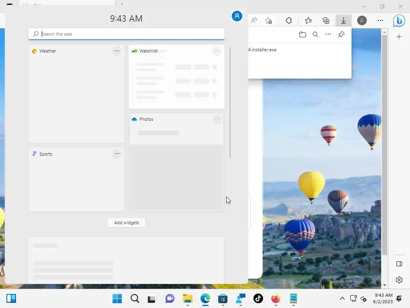Open the notifications bell icon
This screenshot has width=410, height=308.
point(399,298)
